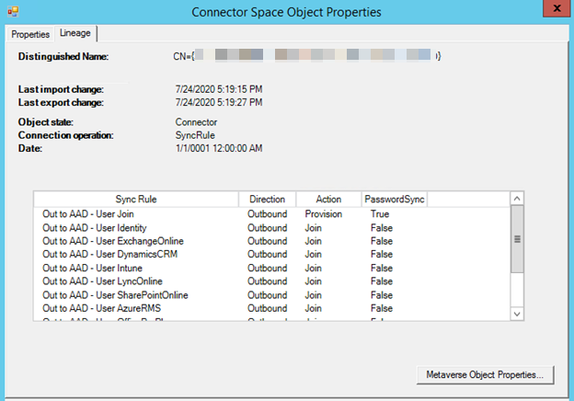Click Join in the User LyncOnline row

point(314,281)
